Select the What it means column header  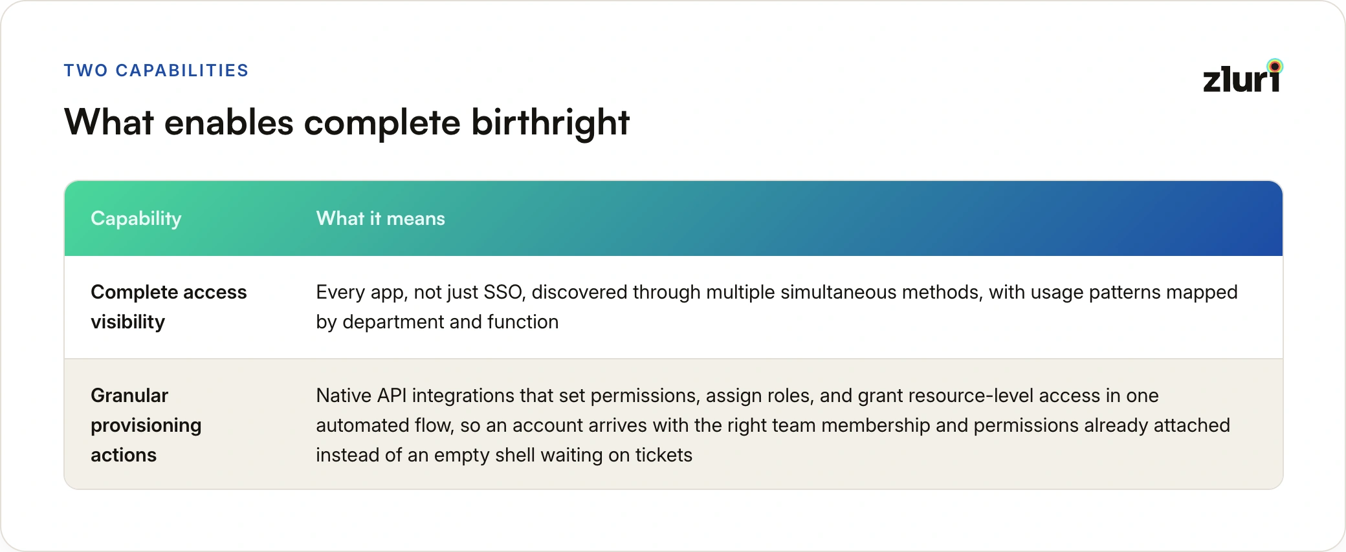(381, 218)
